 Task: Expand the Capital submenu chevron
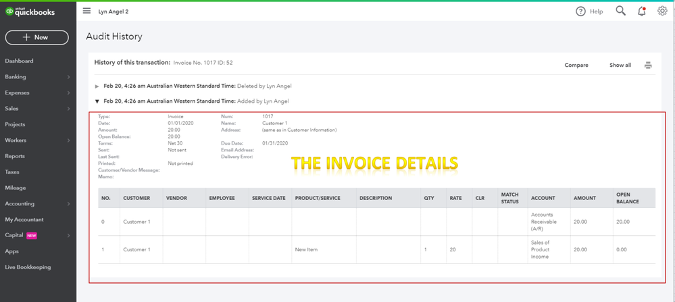(x=68, y=235)
